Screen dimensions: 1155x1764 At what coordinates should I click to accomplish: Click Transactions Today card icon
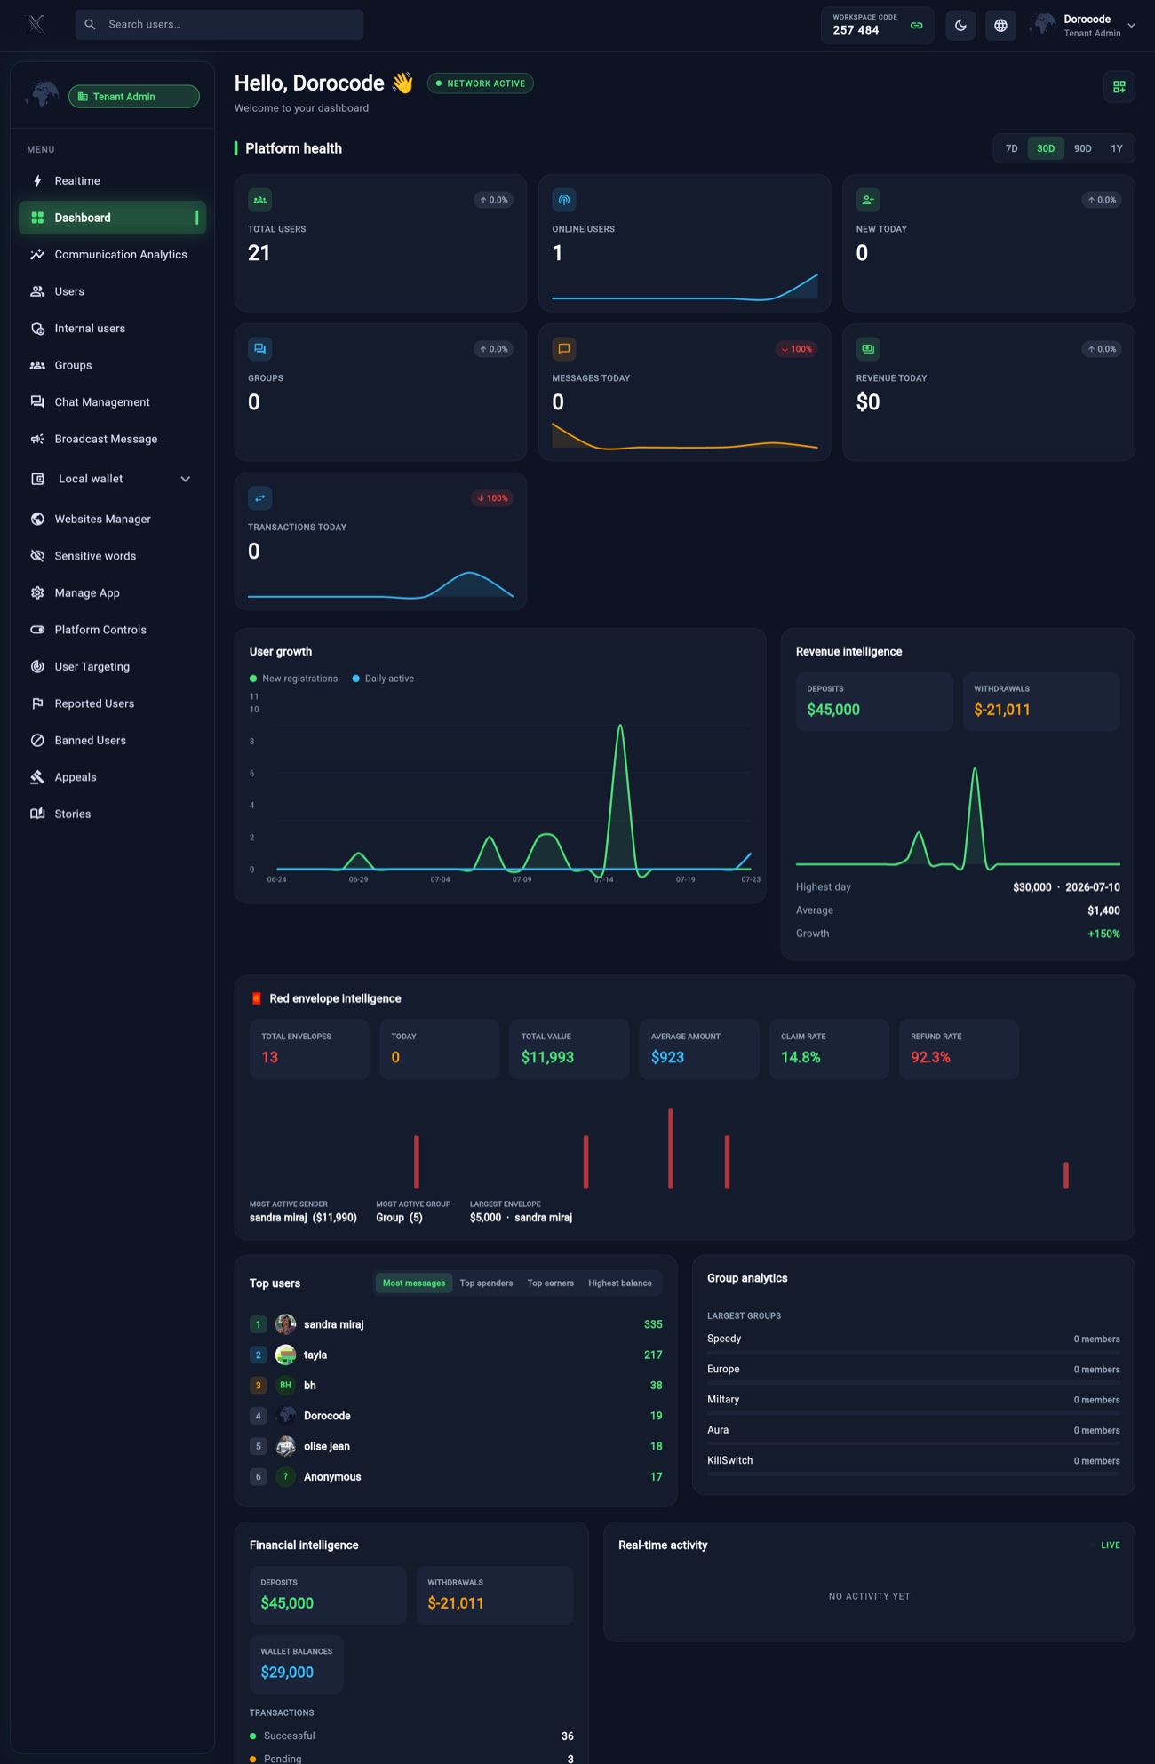[x=259, y=498]
